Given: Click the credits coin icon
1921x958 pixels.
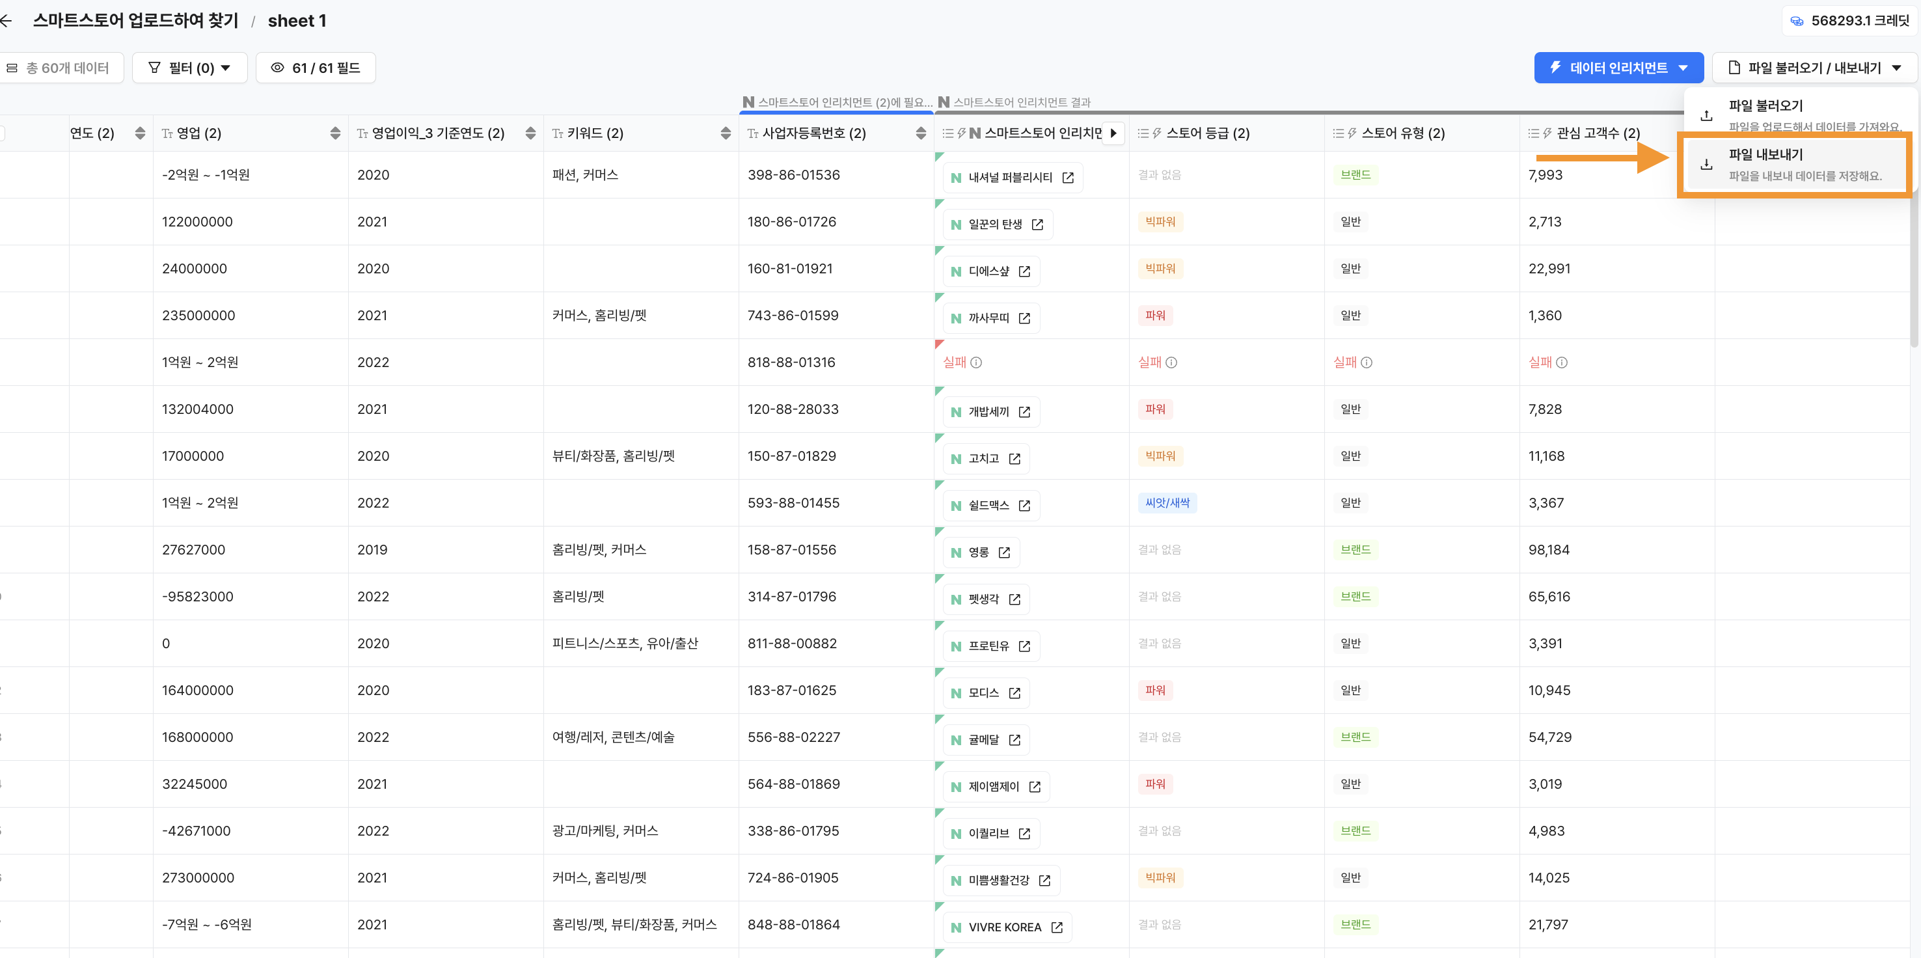Looking at the screenshot, I should click(1797, 21).
